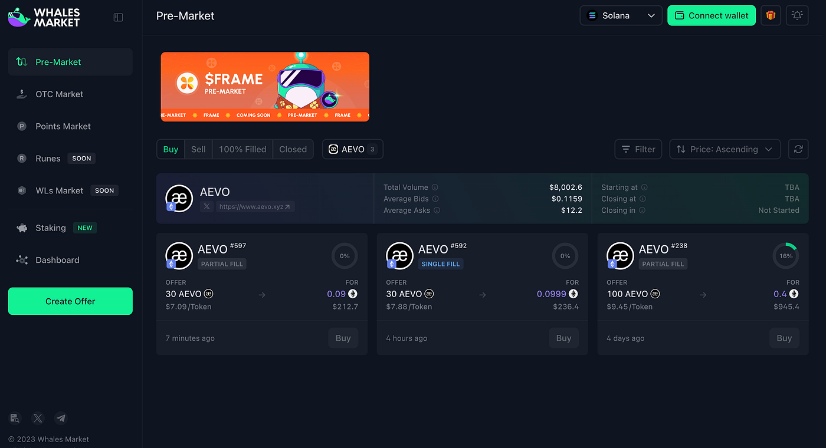Open Points Market in the sidebar
This screenshot has height=448, width=826.
(70, 126)
